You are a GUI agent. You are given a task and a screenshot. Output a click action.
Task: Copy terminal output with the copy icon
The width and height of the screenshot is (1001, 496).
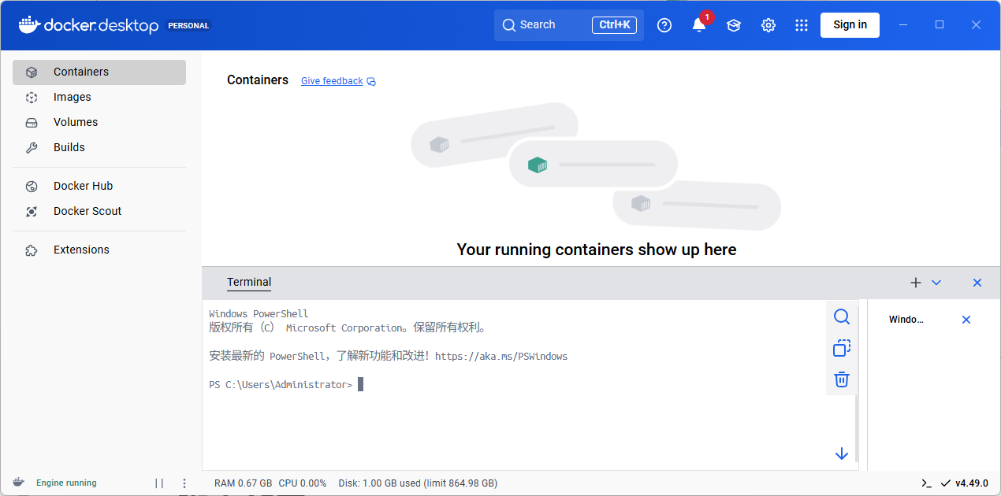pyautogui.click(x=842, y=348)
